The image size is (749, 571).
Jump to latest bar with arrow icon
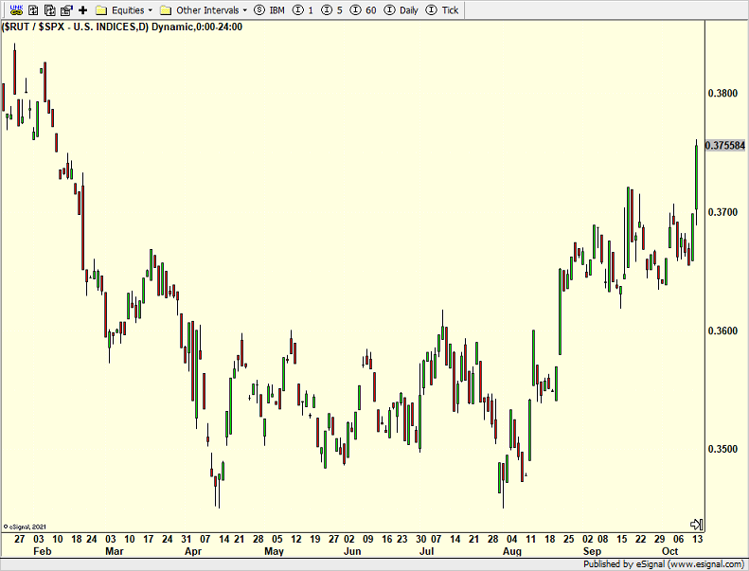(x=696, y=524)
